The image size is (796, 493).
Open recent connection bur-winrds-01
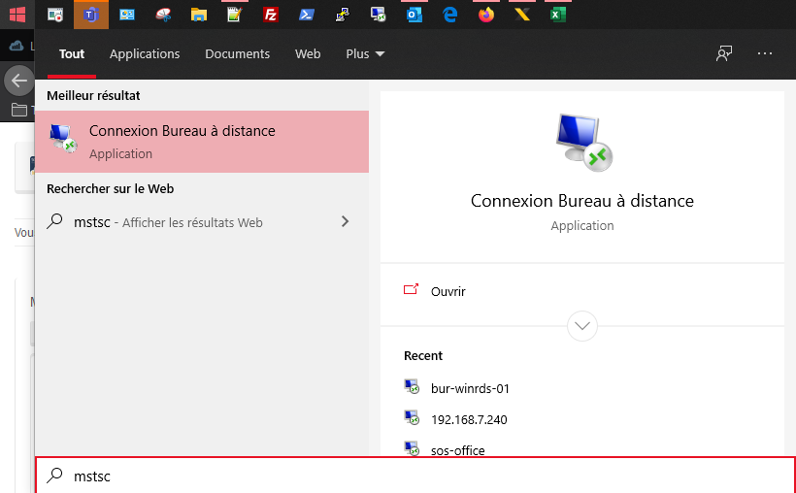coord(470,388)
